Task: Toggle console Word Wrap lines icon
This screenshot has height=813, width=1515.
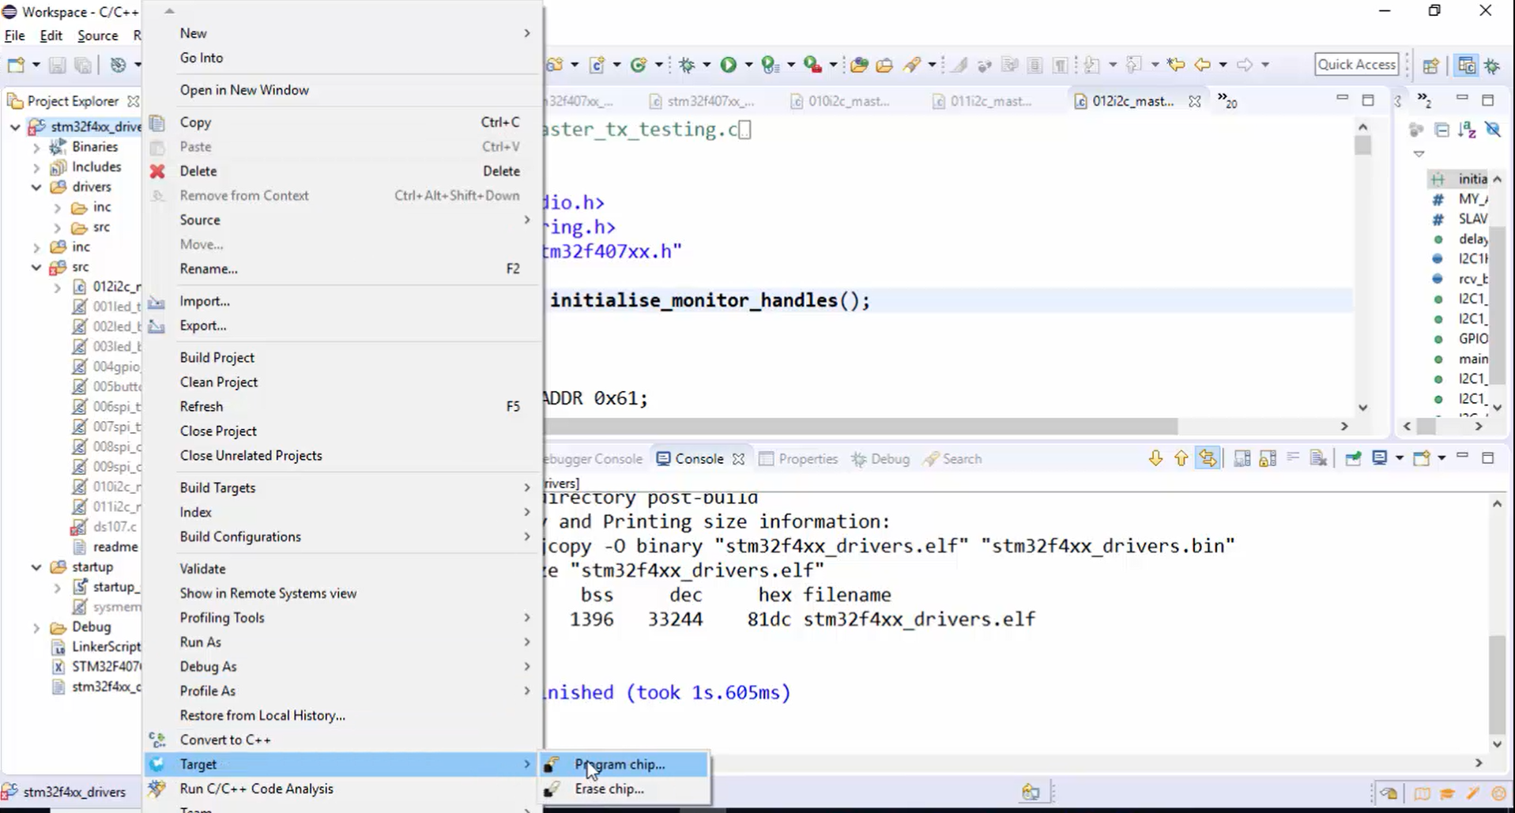Action: 1293,457
